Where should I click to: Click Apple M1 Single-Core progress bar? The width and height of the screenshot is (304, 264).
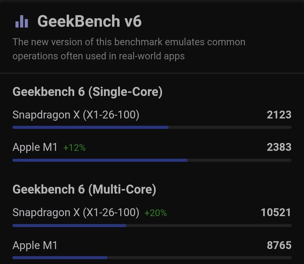tap(152, 160)
